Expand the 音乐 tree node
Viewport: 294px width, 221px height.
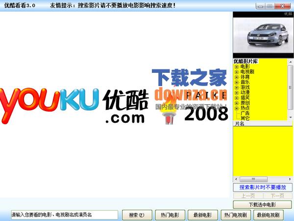(237, 82)
